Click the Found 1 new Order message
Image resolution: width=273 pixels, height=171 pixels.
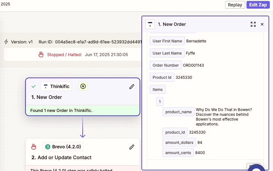point(61,110)
